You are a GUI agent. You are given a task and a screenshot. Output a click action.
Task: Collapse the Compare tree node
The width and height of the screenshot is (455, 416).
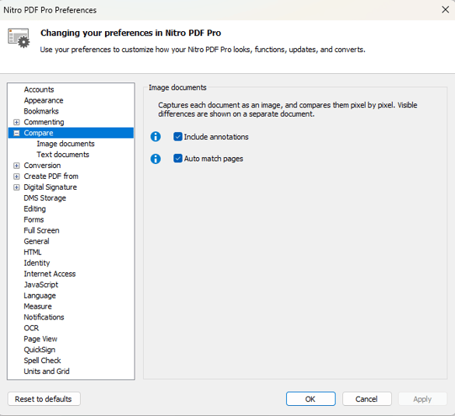[16, 133]
